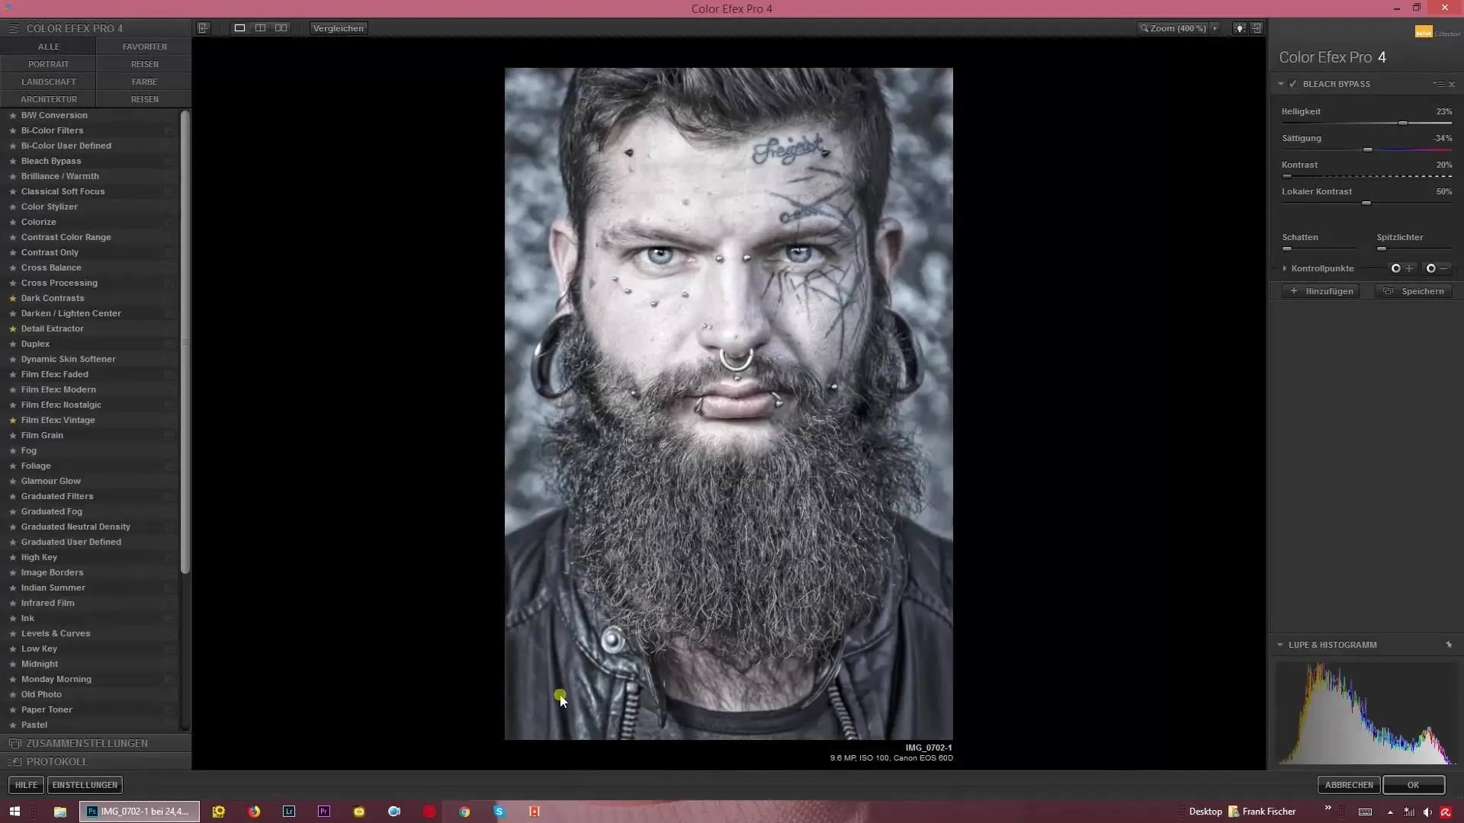Toggle favorite star for Film Efex: Vintage
The width and height of the screenshot is (1464, 823).
coord(12,420)
